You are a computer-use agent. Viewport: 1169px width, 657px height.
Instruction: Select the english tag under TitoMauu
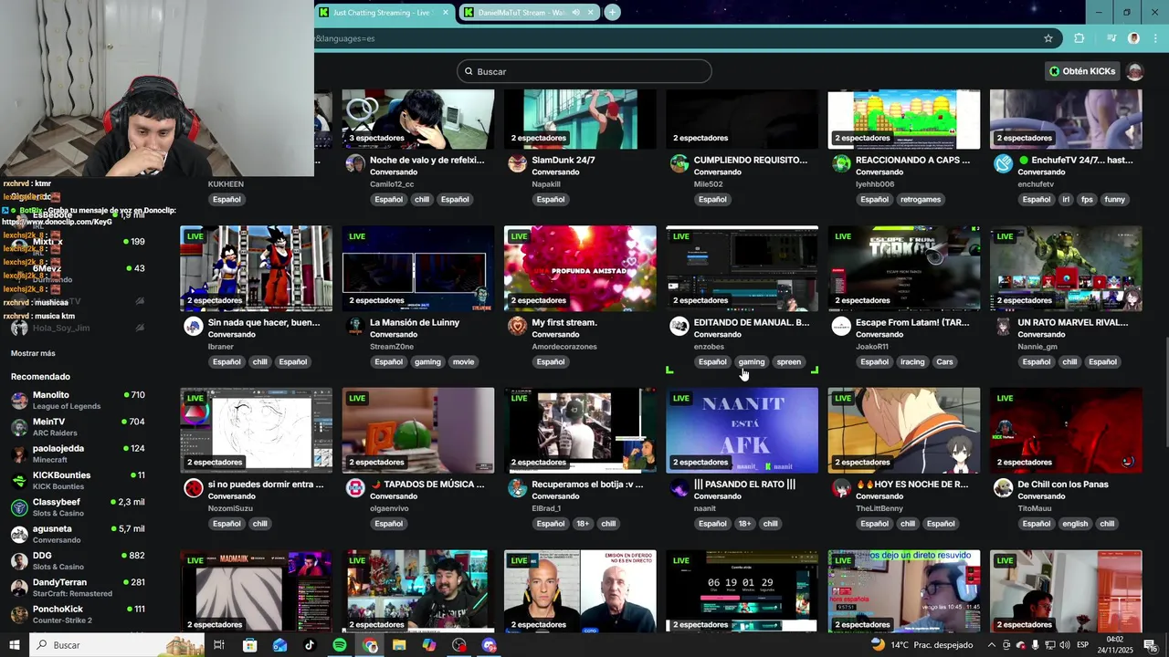(x=1075, y=524)
